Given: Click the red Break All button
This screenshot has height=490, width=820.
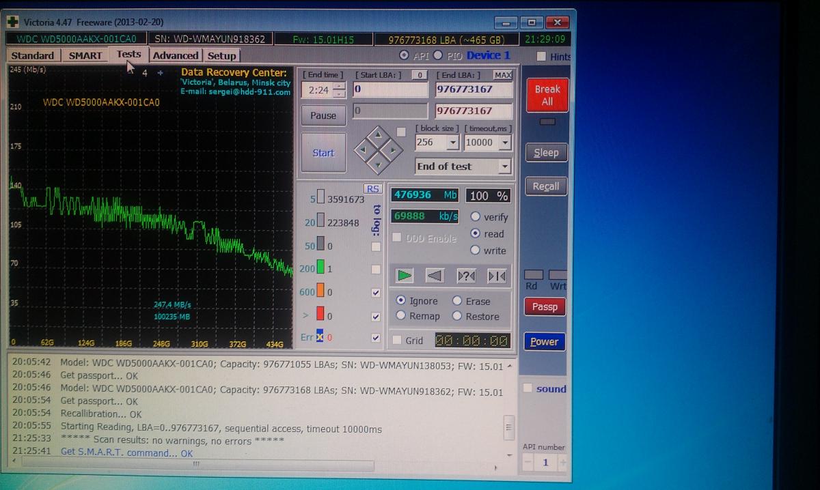Looking at the screenshot, I should (547, 96).
